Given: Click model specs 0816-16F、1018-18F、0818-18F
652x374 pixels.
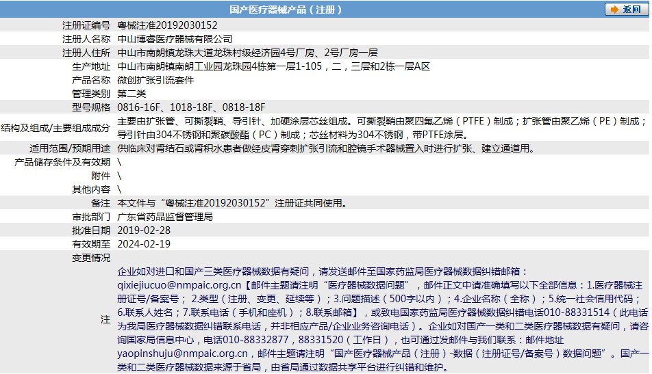Looking at the screenshot, I should (191, 107).
